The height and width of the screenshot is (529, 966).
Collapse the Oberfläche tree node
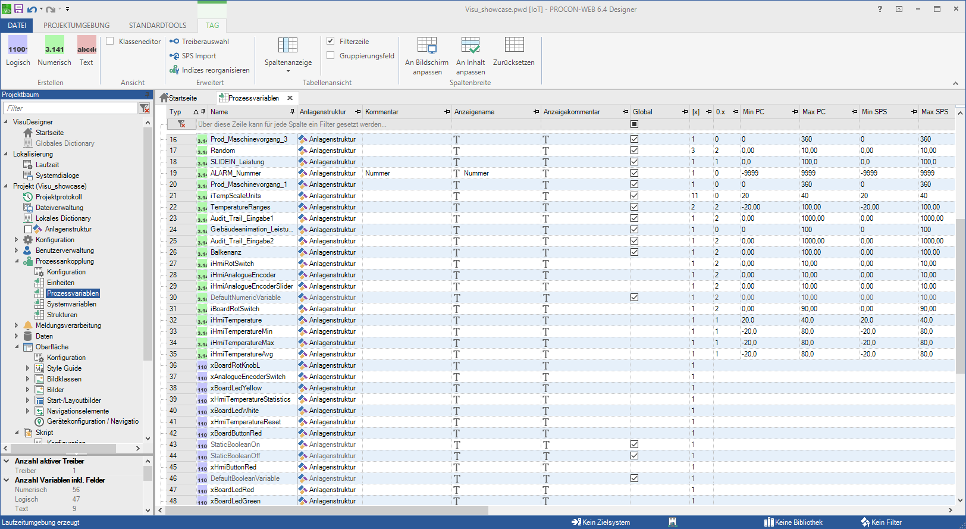point(17,347)
